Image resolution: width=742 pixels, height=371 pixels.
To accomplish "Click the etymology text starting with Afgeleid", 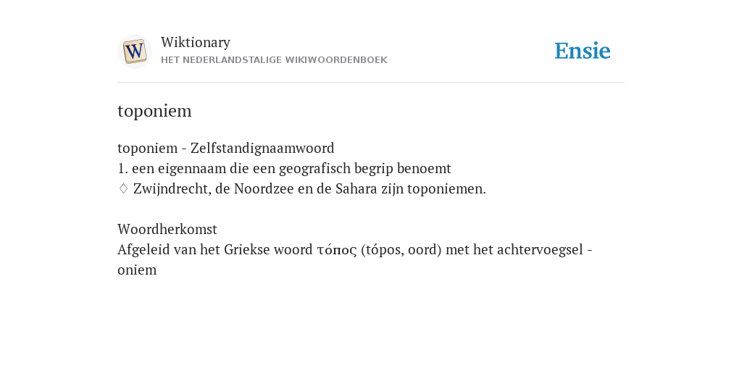I will point(355,260).
